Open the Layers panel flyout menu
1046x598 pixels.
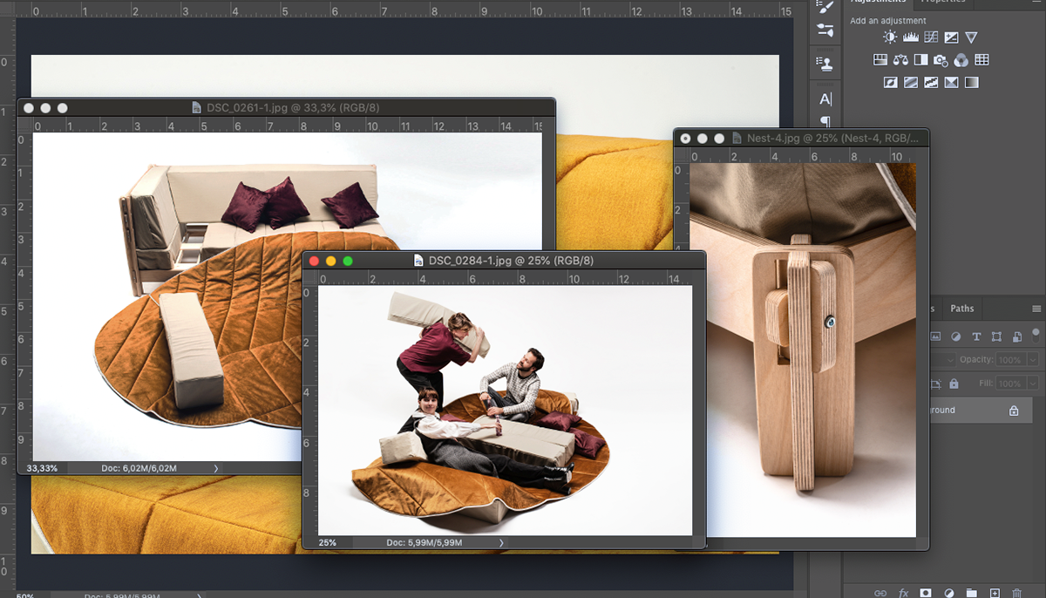pyautogui.click(x=1036, y=309)
